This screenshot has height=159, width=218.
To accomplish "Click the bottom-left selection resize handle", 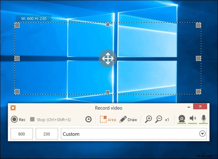I will (17, 92).
